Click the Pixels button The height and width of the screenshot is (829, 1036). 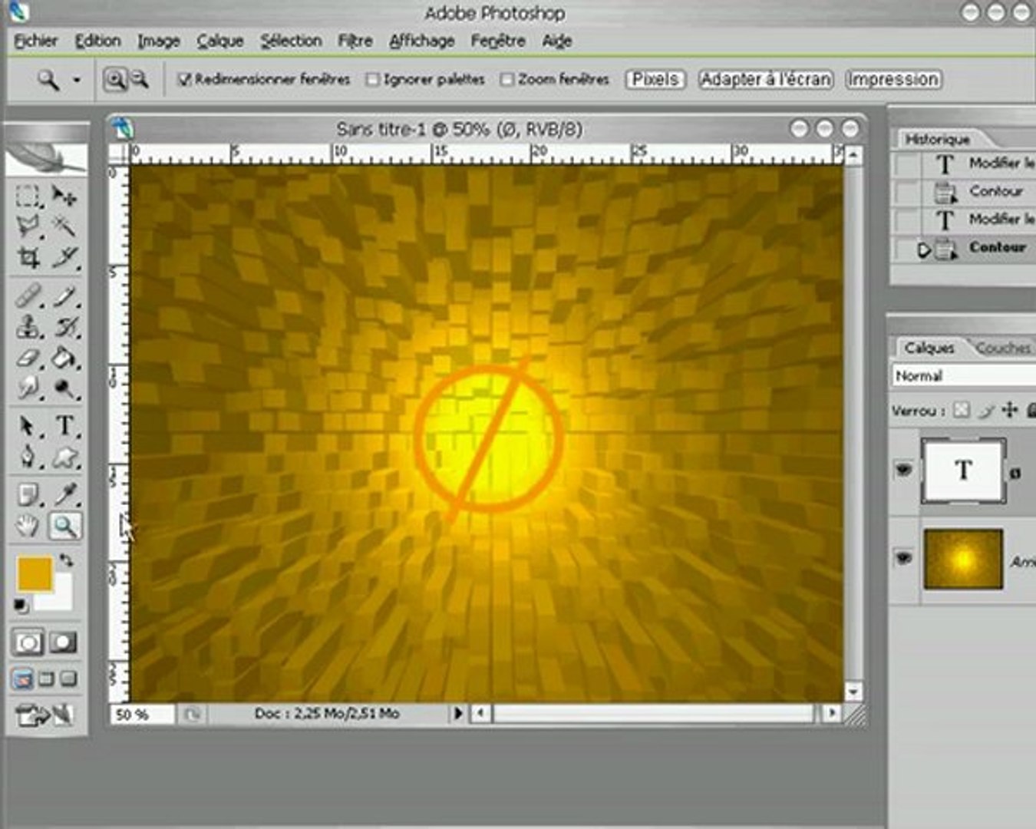pyautogui.click(x=655, y=79)
